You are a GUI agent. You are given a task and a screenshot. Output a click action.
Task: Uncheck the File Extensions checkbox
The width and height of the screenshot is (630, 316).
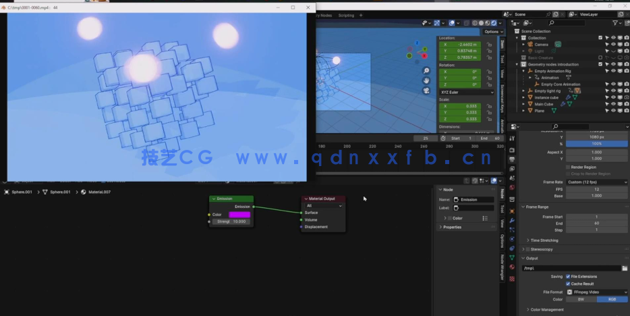[567, 276]
